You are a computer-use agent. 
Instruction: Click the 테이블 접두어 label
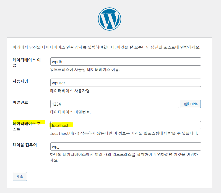click(x=25, y=145)
